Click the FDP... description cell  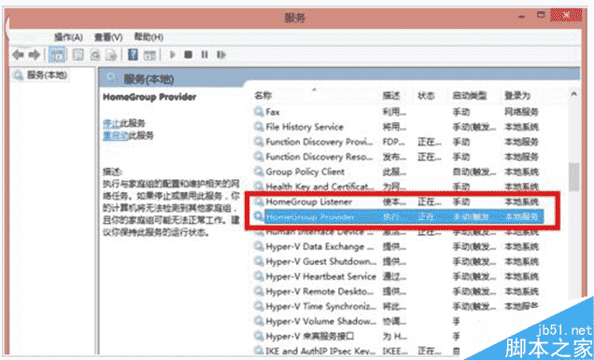click(394, 142)
